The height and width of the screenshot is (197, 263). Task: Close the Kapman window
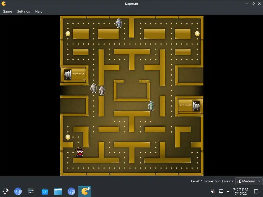[259, 4]
